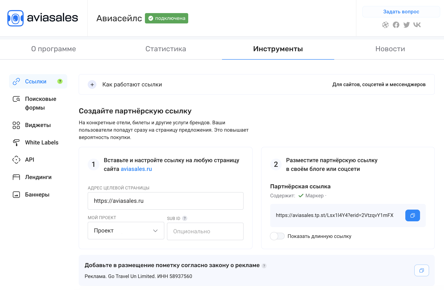Click the Создайте партнёрскую ссылку heading
The width and height of the screenshot is (444, 290).
(135, 111)
